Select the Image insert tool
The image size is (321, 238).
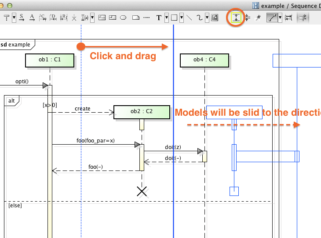[x=215, y=18]
